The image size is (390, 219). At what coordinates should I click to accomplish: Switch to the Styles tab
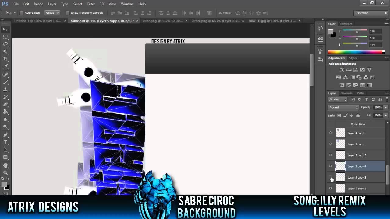pos(353,58)
